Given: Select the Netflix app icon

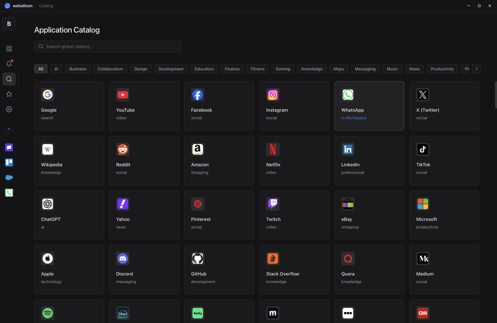Looking at the screenshot, I should (273, 149).
